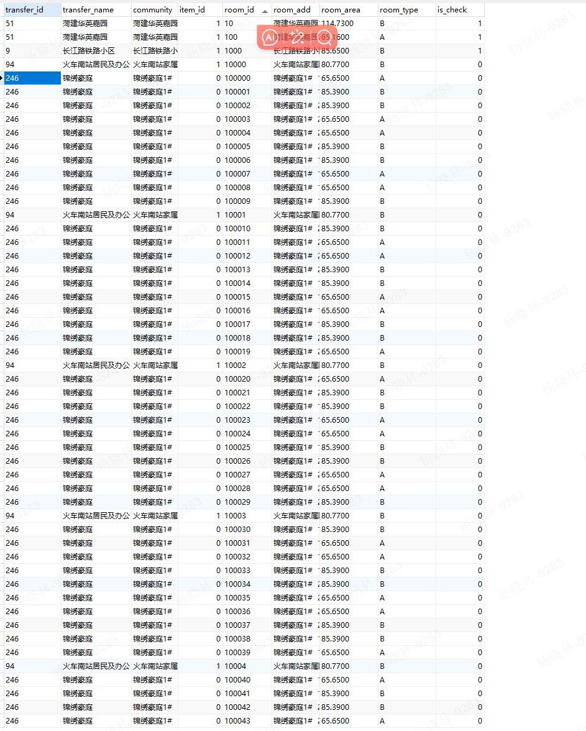Click the sort arrow in room_id header
This screenshot has width=586, height=731.
click(265, 11)
